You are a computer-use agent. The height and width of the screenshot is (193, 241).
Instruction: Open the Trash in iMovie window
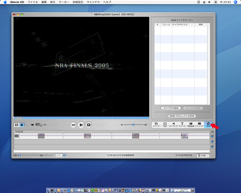pos(203,156)
